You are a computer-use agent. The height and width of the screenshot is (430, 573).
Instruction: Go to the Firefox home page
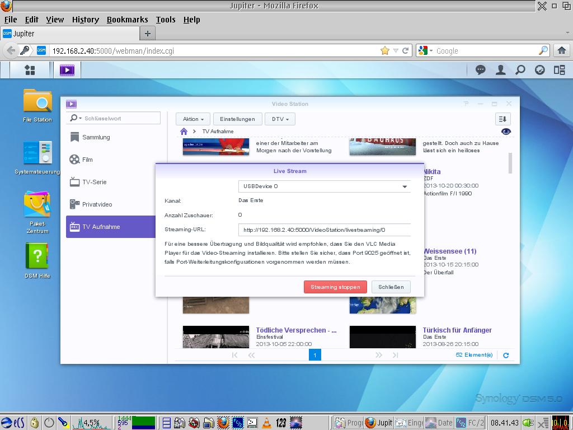click(x=562, y=50)
